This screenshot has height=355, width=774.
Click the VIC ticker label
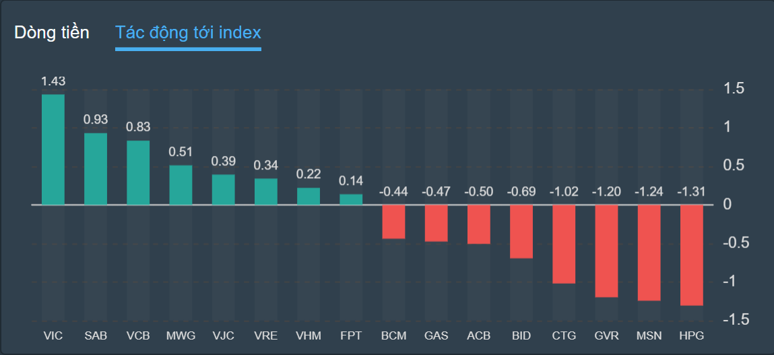tap(53, 336)
